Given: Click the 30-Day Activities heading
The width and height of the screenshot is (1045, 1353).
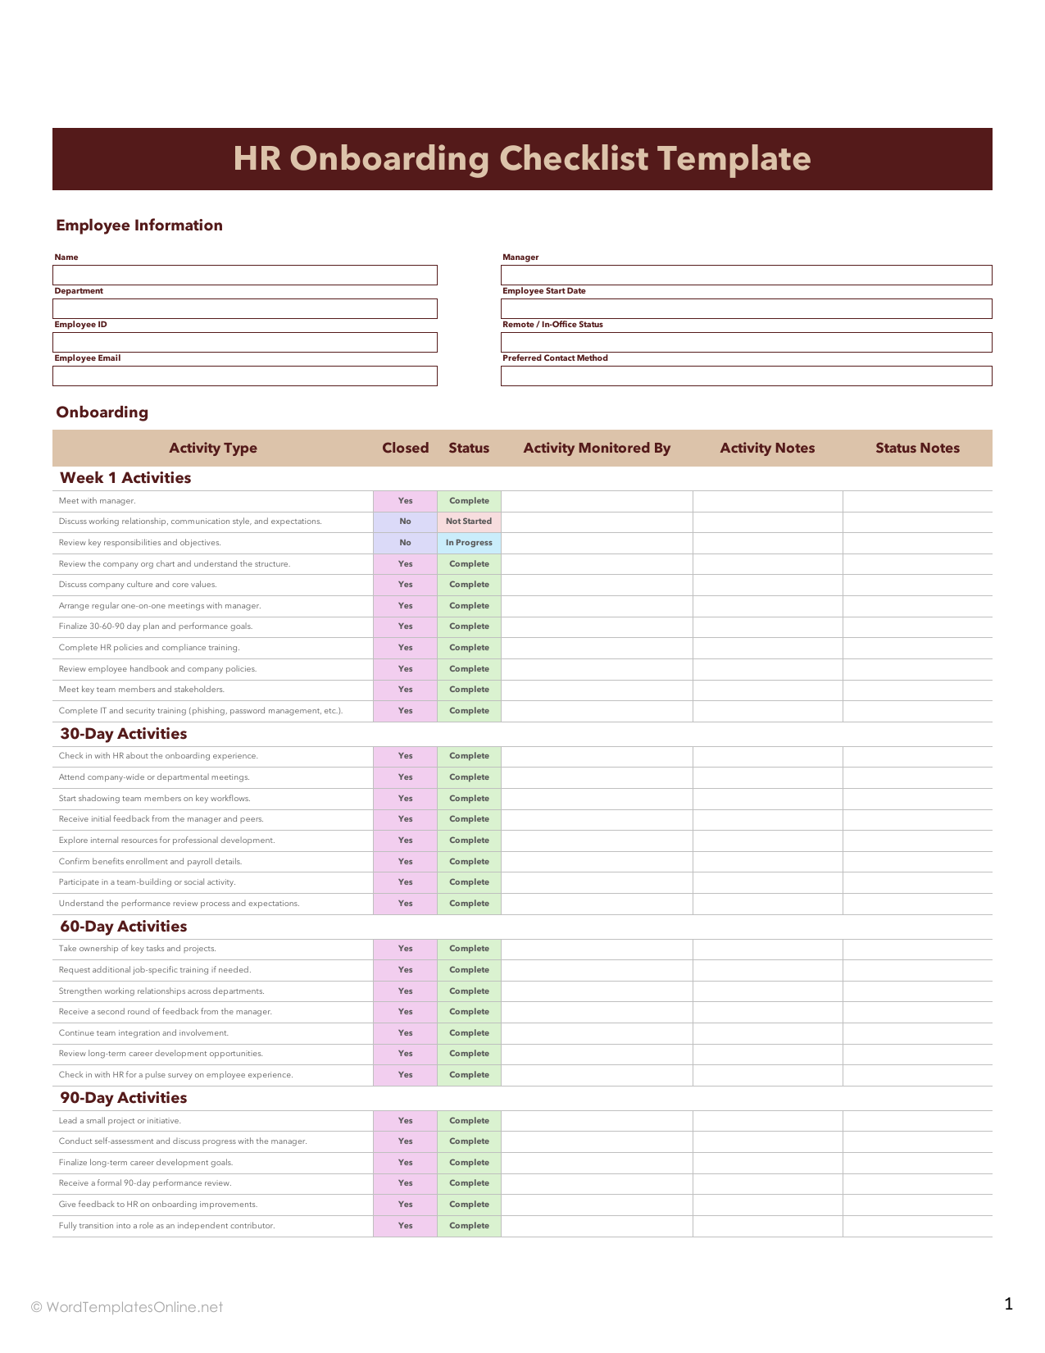Looking at the screenshot, I should 124,734.
